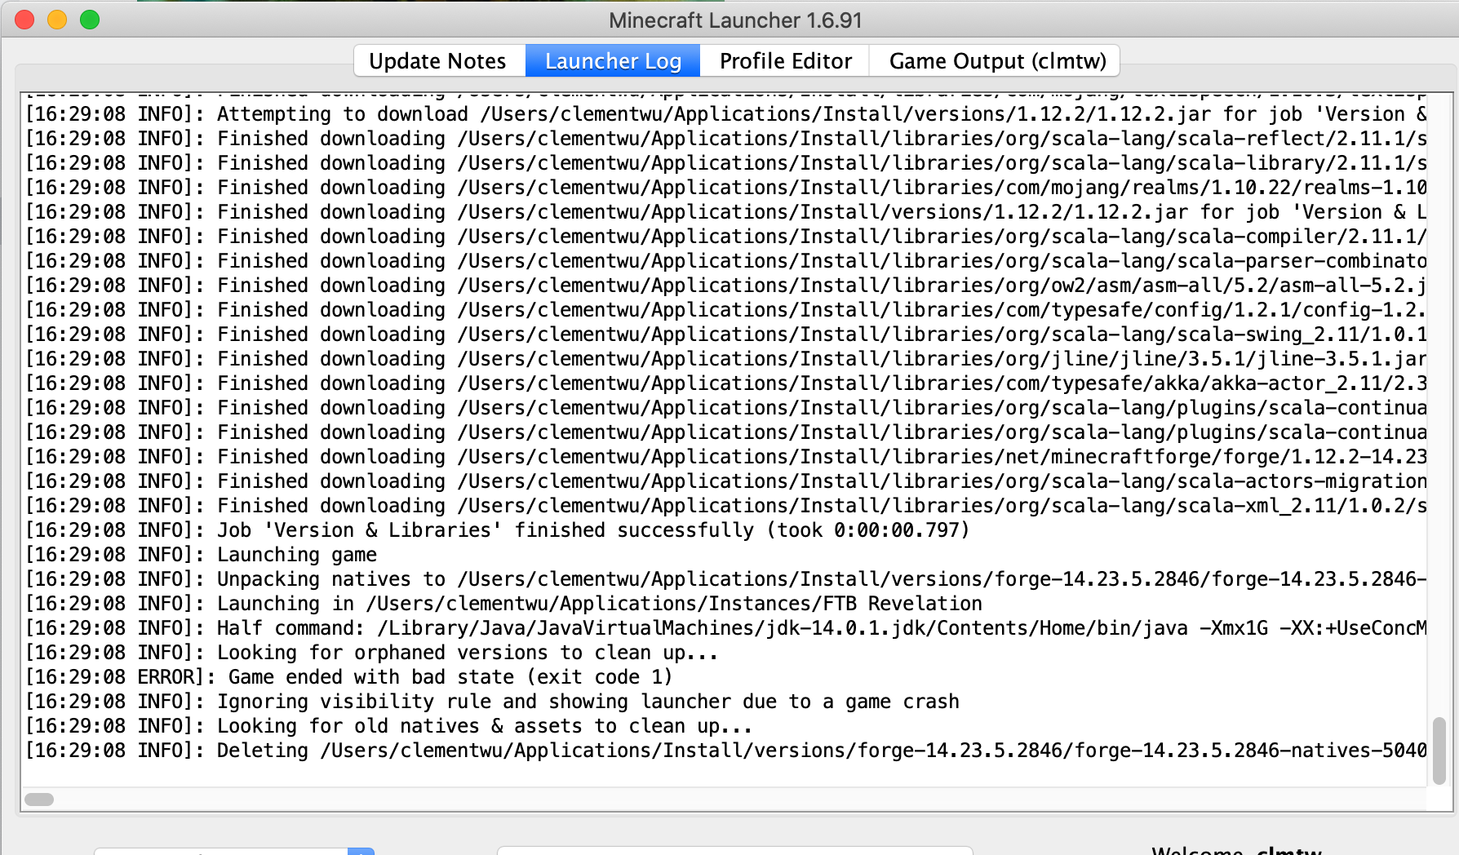The height and width of the screenshot is (855, 1459).
Task: Click the green zoom window button
Action: coord(90,20)
